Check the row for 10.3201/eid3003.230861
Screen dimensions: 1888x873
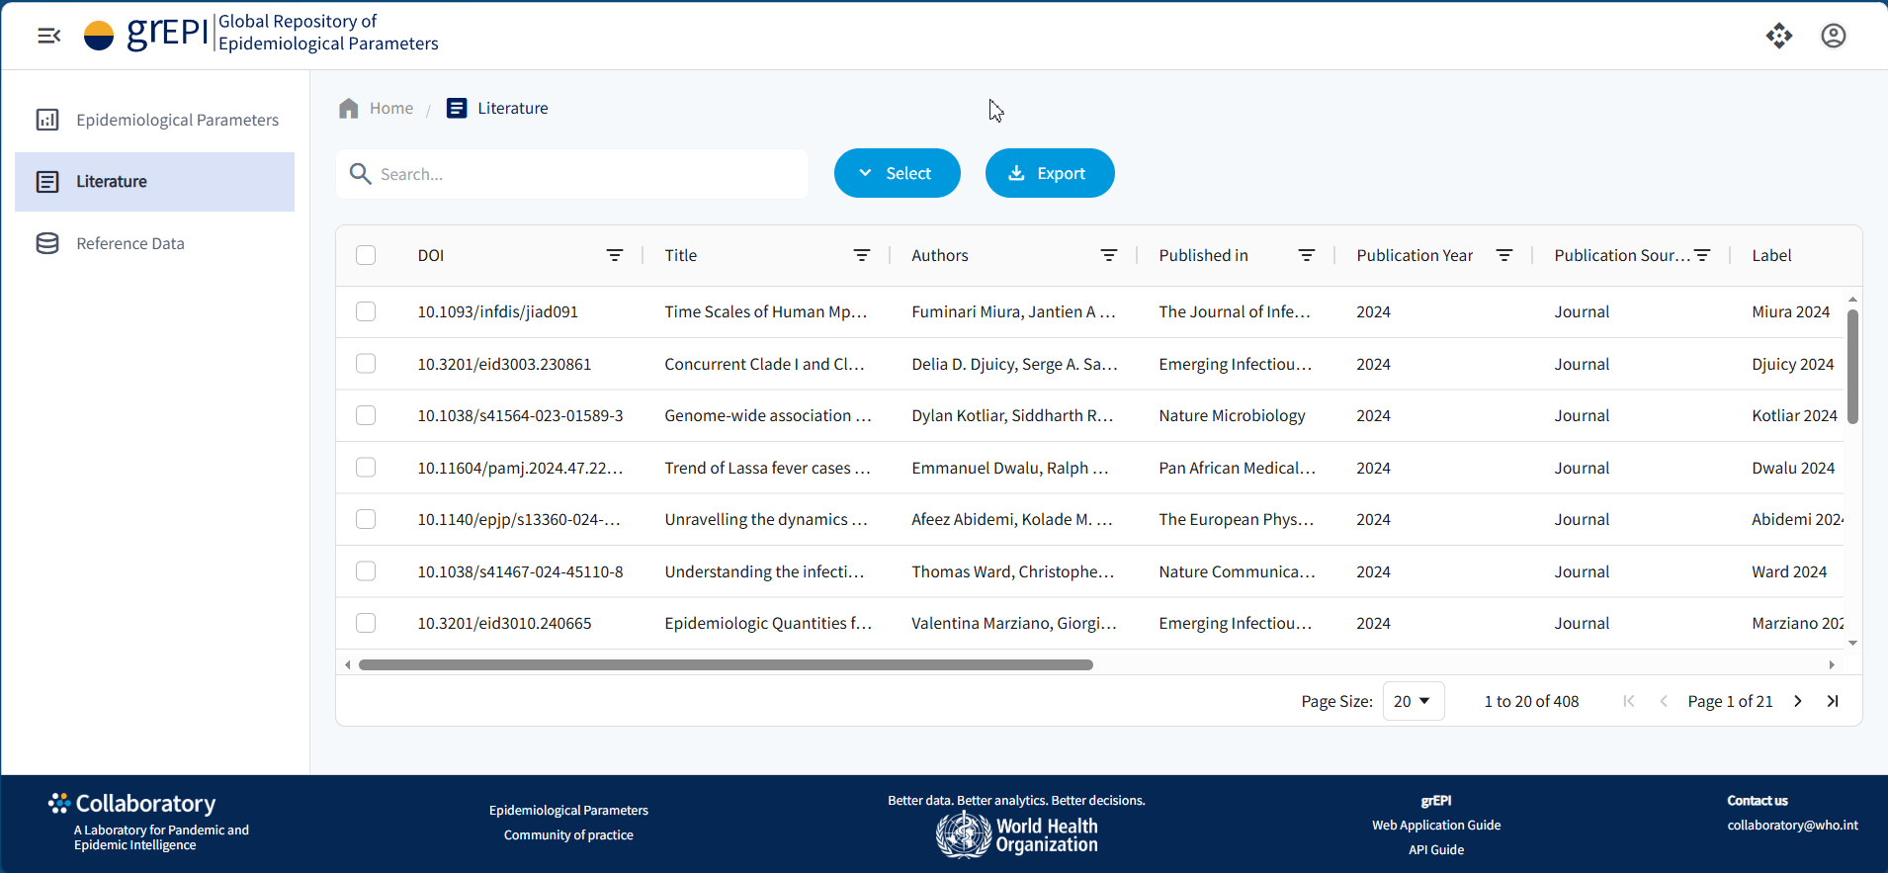[x=366, y=364]
